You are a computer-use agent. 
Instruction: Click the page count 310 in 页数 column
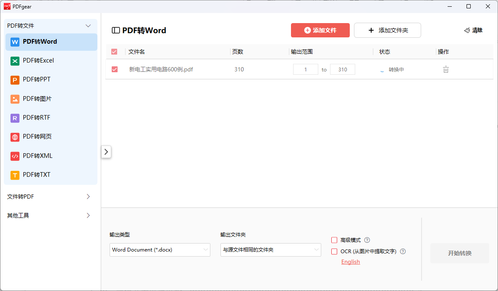pyautogui.click(x=239, y=69)
